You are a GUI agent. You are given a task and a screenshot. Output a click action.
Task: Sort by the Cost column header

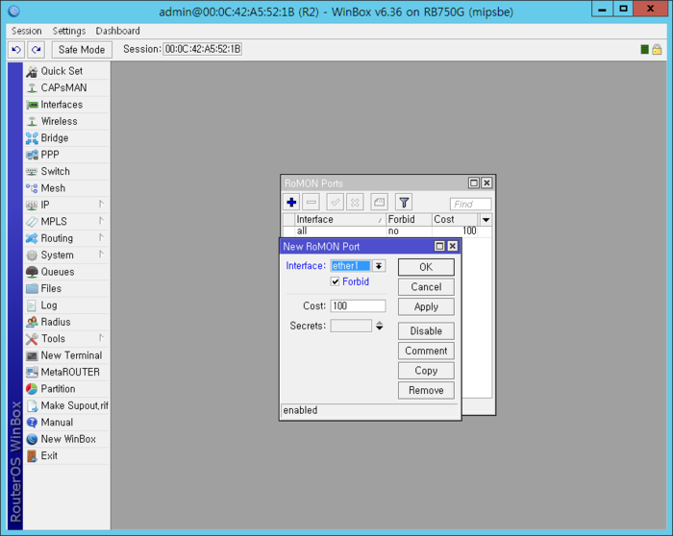coord(457,220)
